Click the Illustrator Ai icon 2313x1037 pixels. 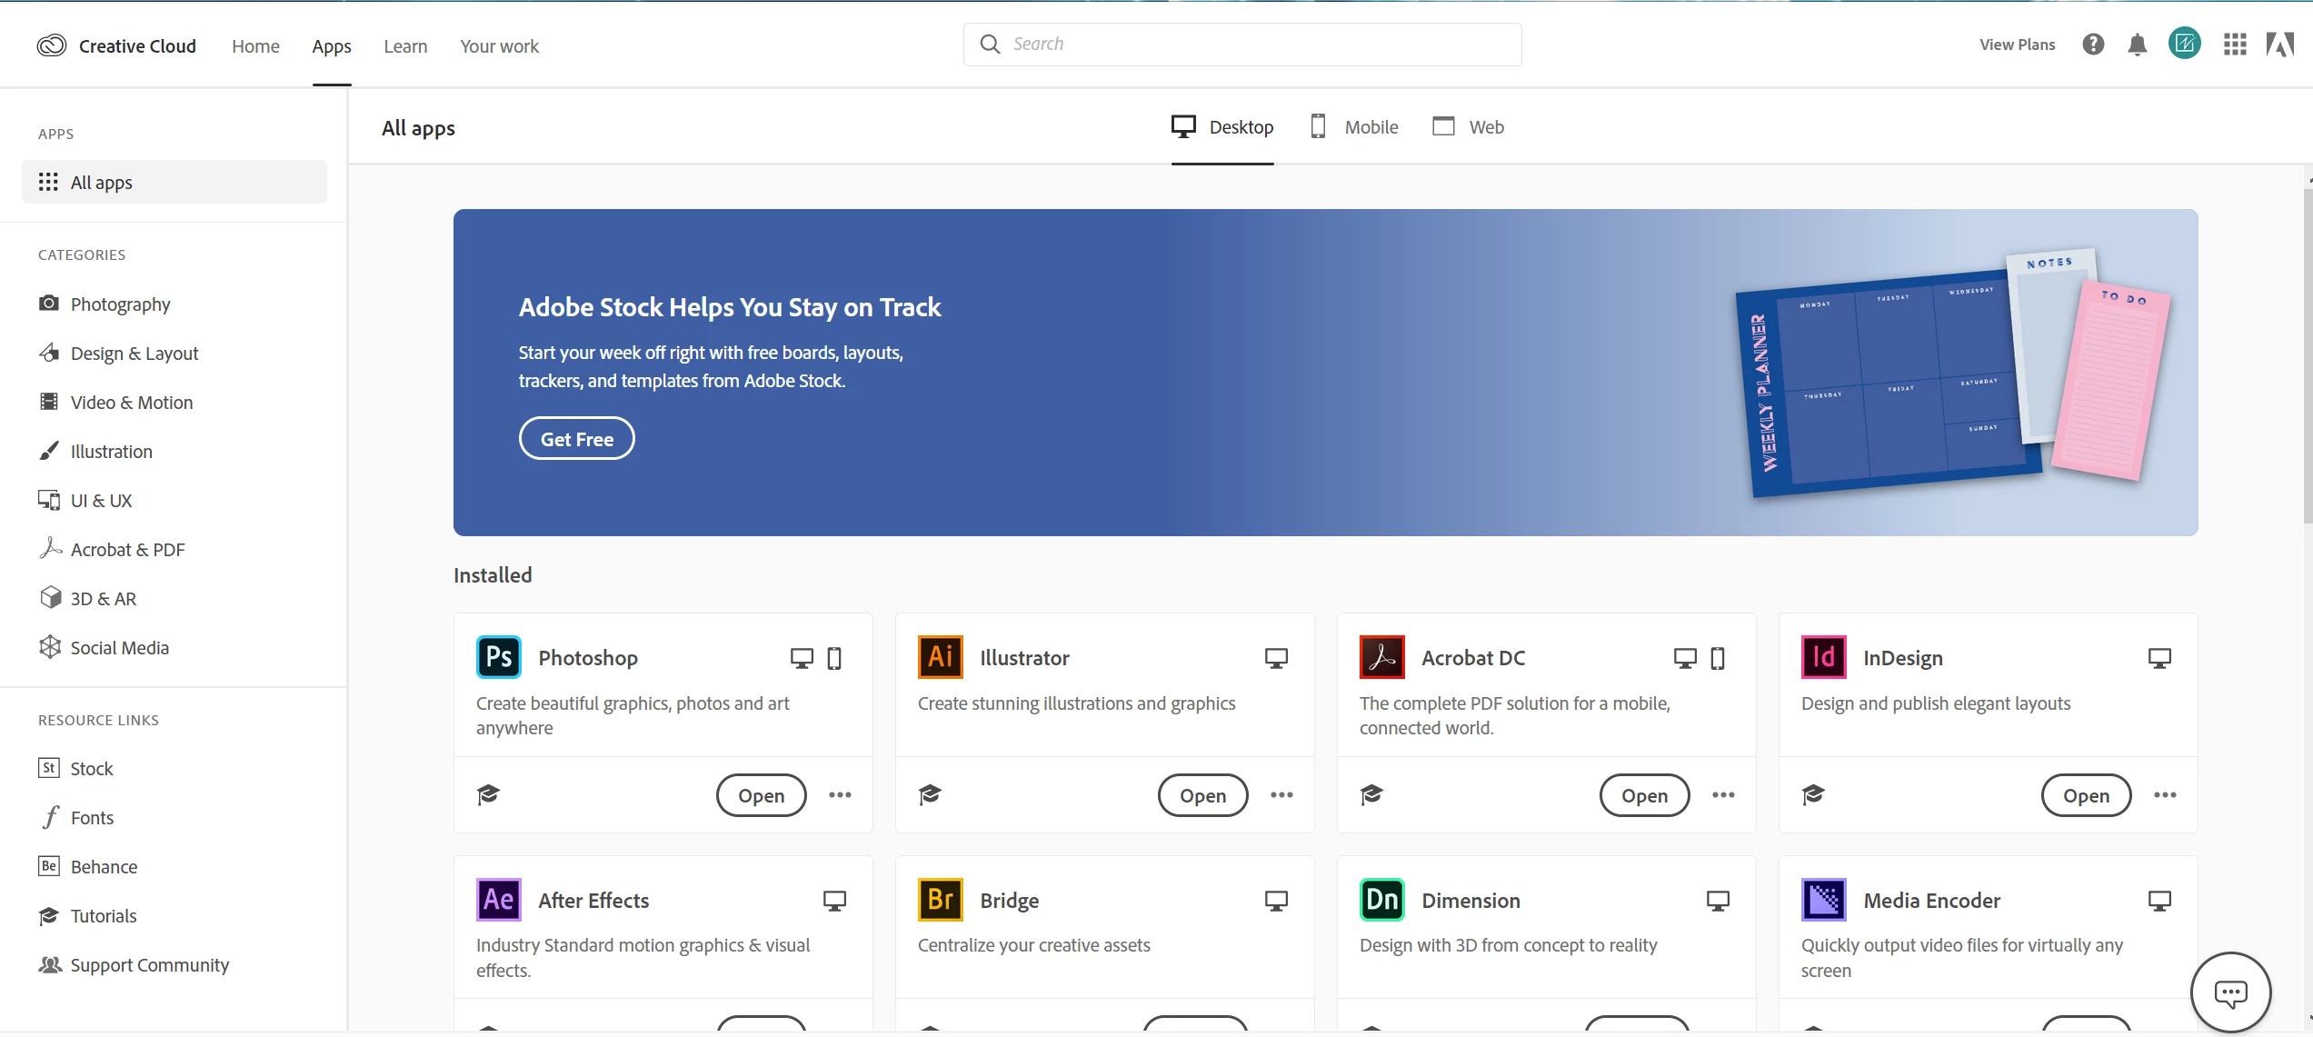(x=940, y=657)
